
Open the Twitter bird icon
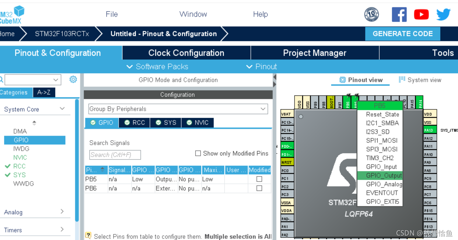coord(443,15)
